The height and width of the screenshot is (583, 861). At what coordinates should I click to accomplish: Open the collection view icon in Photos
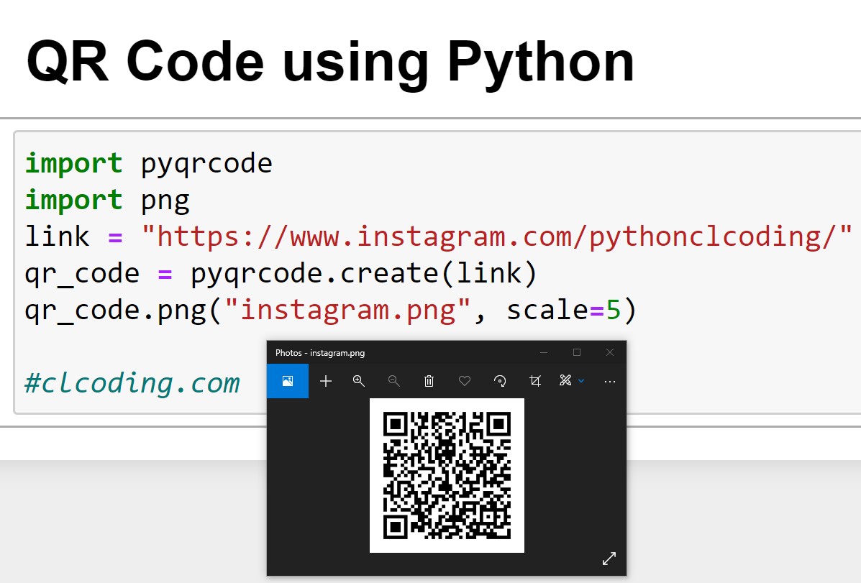pos(287,381)
